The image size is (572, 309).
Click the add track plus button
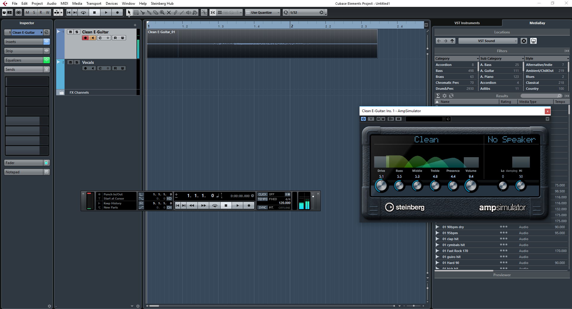pyautogui.click(x=135, y=25)
